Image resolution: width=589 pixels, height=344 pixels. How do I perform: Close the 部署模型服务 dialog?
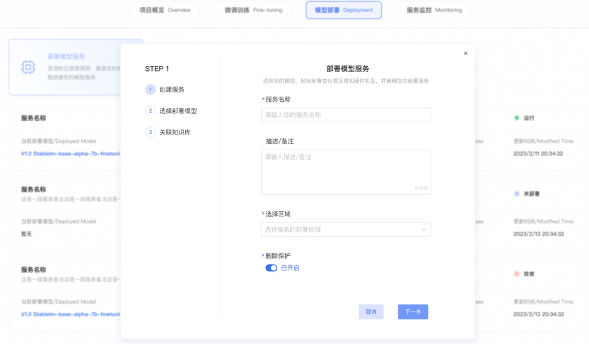pyautogui.click(x=466, y=53)
